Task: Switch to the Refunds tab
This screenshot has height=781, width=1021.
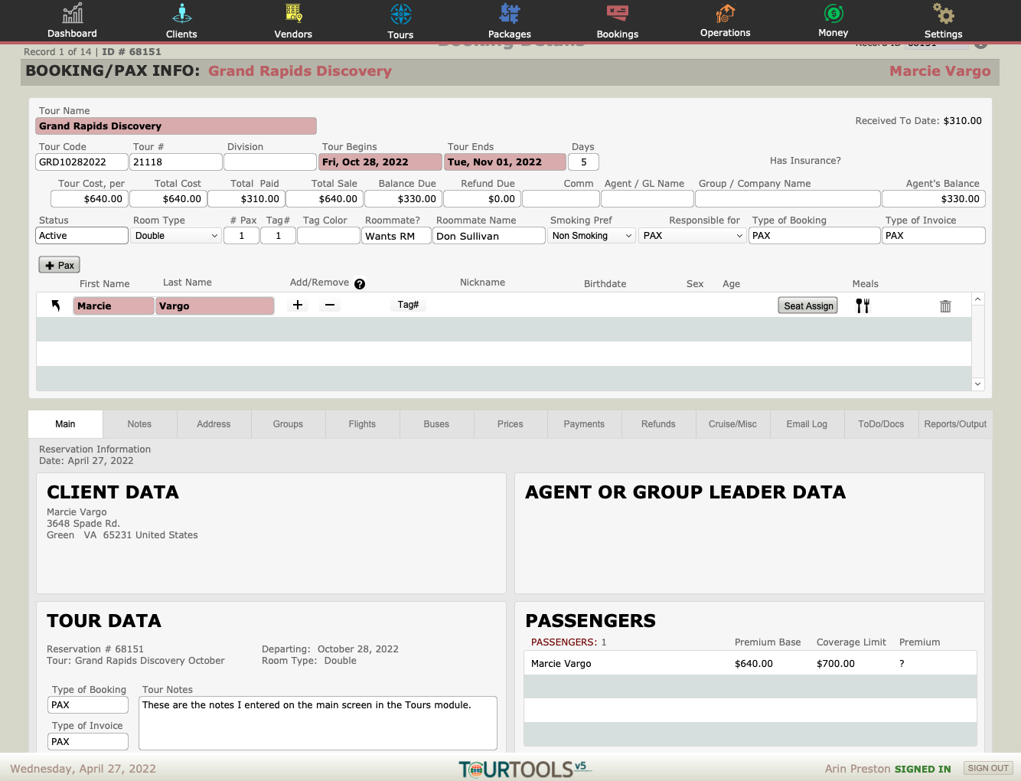Action: pyautogui.click(x=658, y=424)
